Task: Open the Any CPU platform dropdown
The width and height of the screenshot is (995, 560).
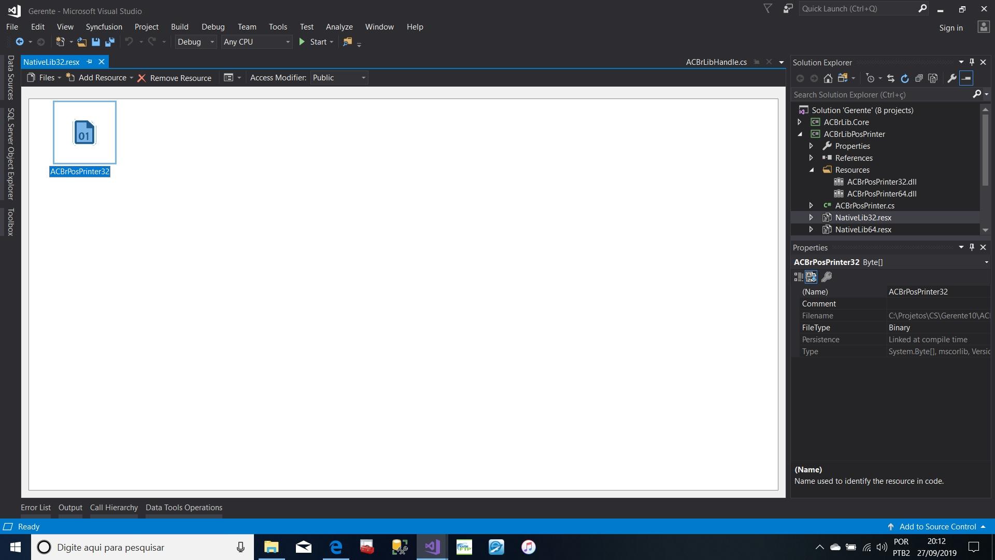Action: (x=257, y=42)
